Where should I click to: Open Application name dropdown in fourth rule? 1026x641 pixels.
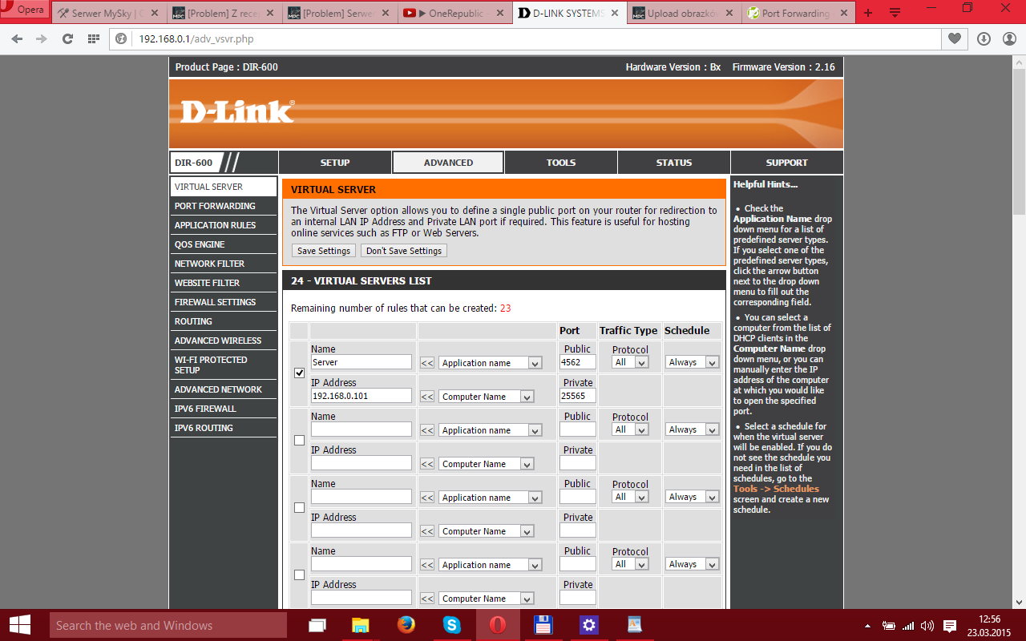coord(490,565)
